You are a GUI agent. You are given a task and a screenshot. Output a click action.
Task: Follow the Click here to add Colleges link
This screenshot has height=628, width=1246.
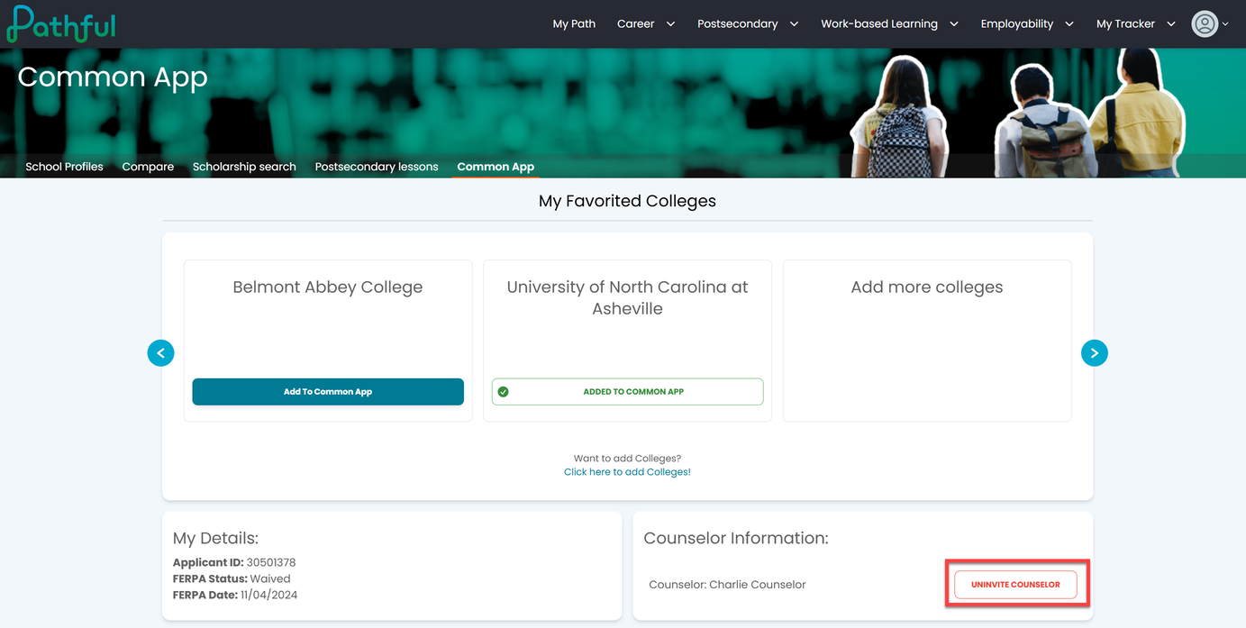click(627, 472)
